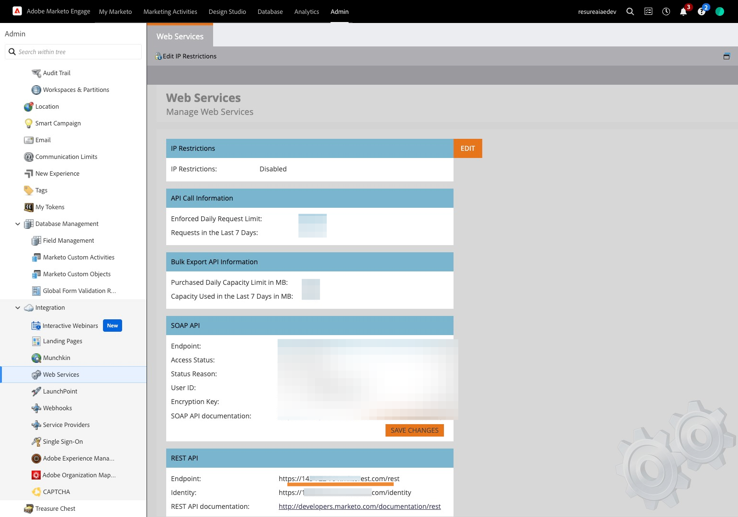Click the Tags icon
Viewport: 738px width, 517px height.
point(29,191)
